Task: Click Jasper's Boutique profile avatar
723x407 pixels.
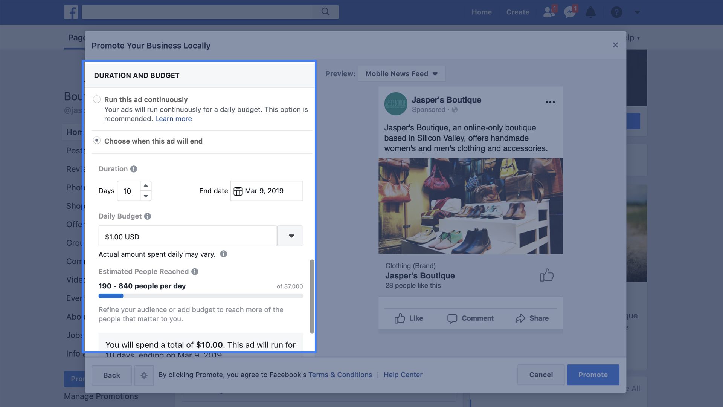Action: [396, 104]
